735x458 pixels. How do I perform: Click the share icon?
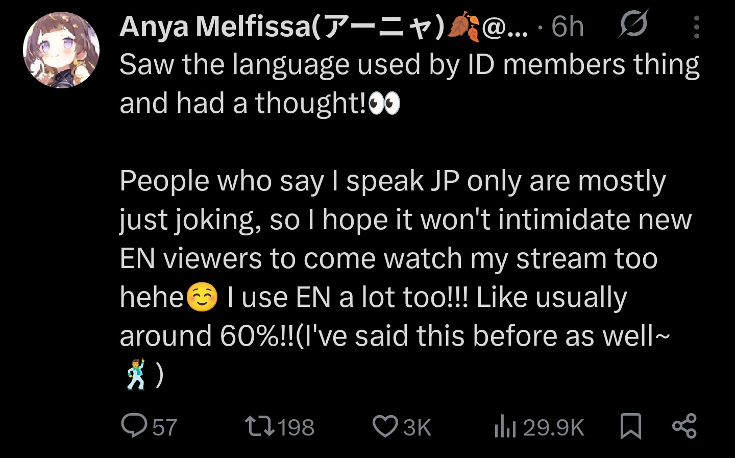click(x=684, y=426)
